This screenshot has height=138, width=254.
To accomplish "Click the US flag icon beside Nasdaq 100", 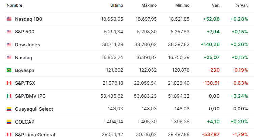I will click(x=9, y=19).
